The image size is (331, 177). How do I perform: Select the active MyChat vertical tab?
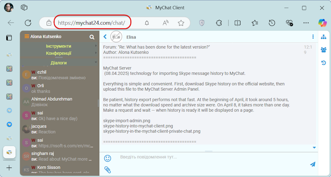(9, 152)
